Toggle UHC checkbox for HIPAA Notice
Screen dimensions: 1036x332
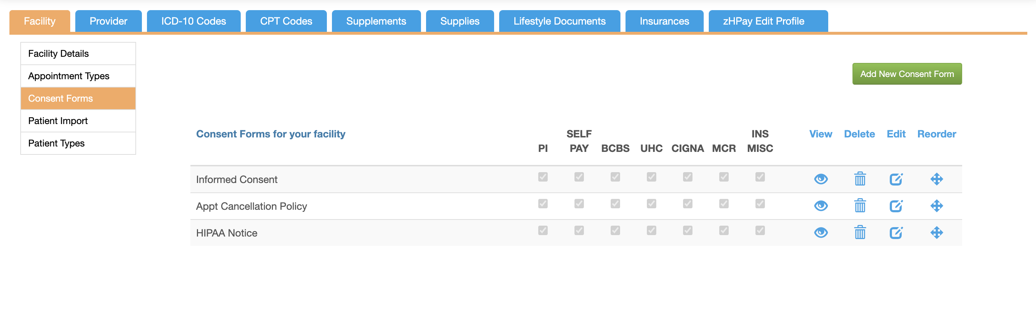(x=651, y=230)
